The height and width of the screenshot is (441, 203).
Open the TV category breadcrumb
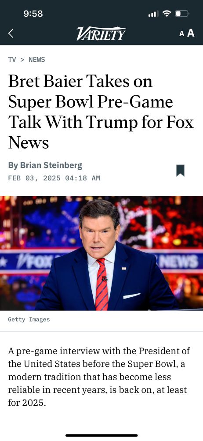[12, 60]
